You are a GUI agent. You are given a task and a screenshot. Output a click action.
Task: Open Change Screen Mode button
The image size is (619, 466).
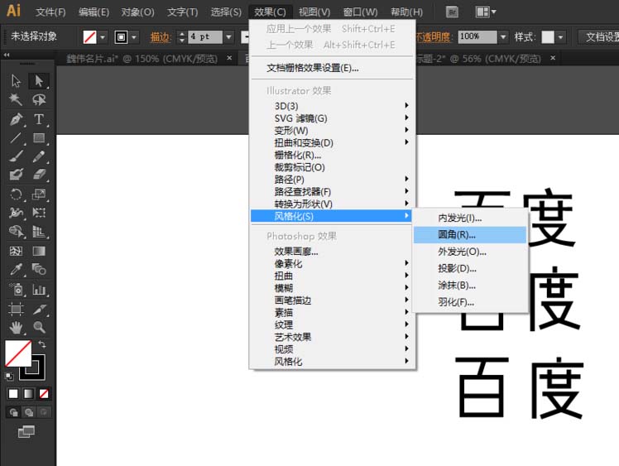[x=26, y=431]
